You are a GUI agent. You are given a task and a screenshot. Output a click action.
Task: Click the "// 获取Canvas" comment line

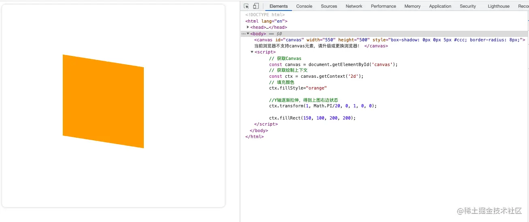285,58
